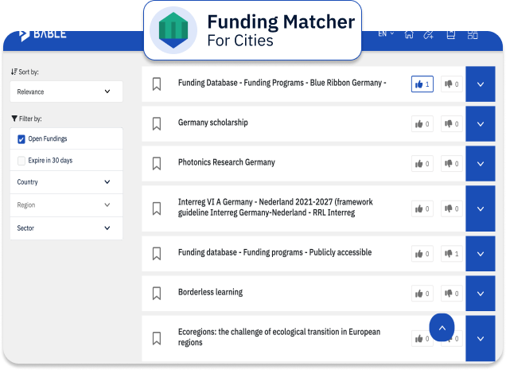Image resolution: width=506 pixels, height=370 pixels.
Task: Bookmark the Ecoregions funding entry
Action: (157, 338)
